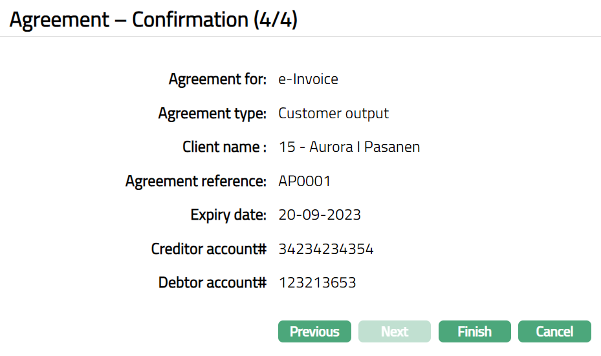
Task: Select the AP0001 reference value
Action: (x=304, y=182)
